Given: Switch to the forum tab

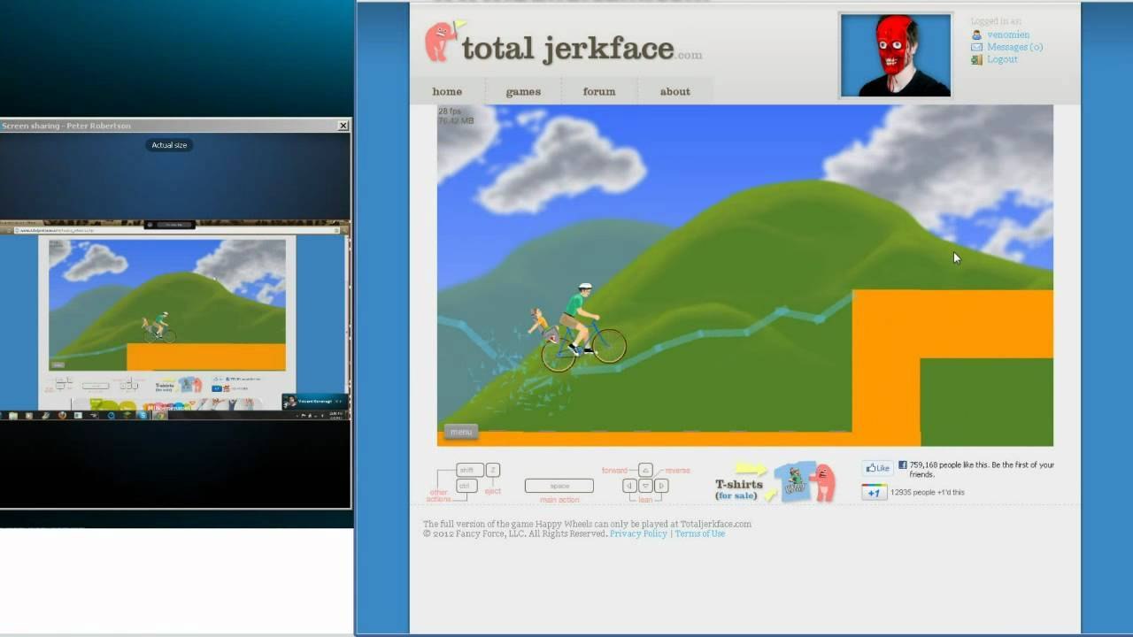Looking at the screenshot, I should (599, 91).
